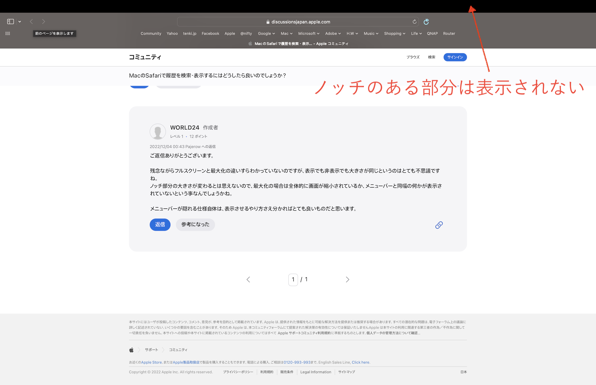This screenshot has height=385, width=596.
Task: Open the Community bookmark
Action: click(x=151, y=33)
